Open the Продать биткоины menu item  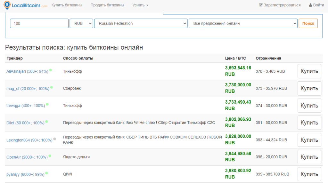107,5
